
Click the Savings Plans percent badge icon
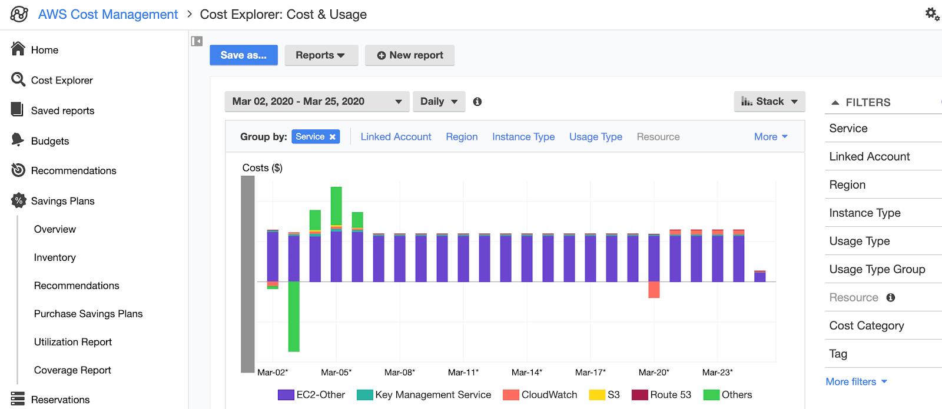[19, 200]
